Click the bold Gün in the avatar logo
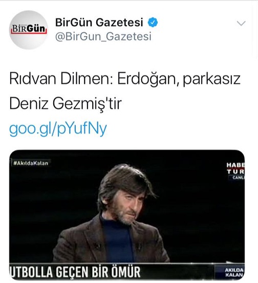258x283 pixels. coord(37,29)
